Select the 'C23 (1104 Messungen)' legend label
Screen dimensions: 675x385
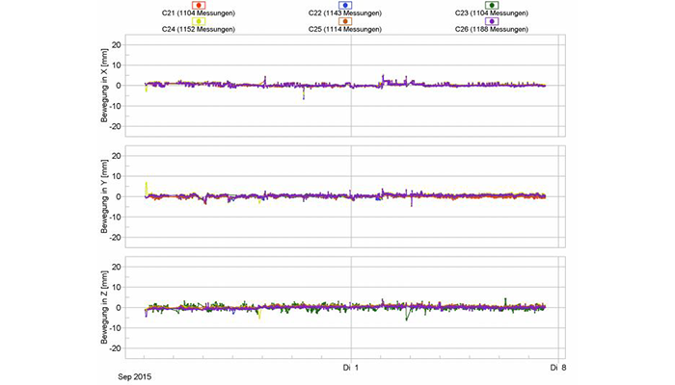coord(492,13)
